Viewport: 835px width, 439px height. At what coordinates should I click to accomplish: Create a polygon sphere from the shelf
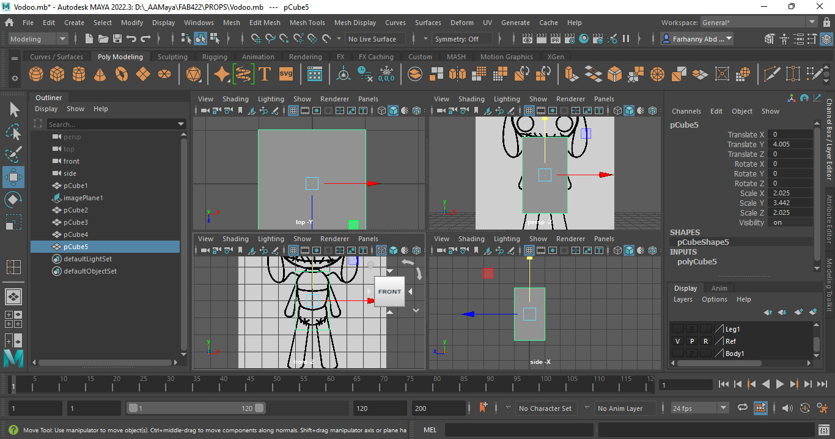coord(36,74)
